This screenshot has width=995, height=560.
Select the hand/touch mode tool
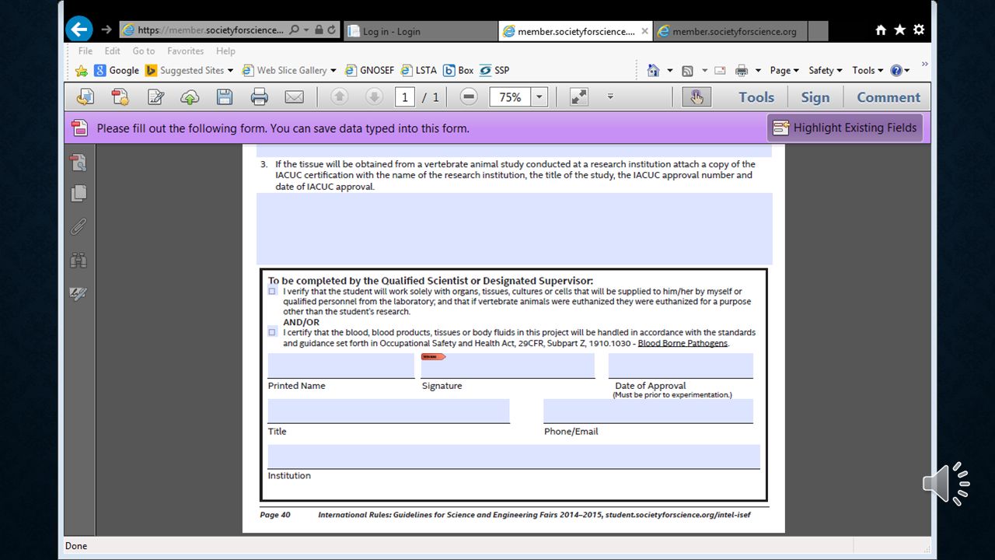coord(696,97)
